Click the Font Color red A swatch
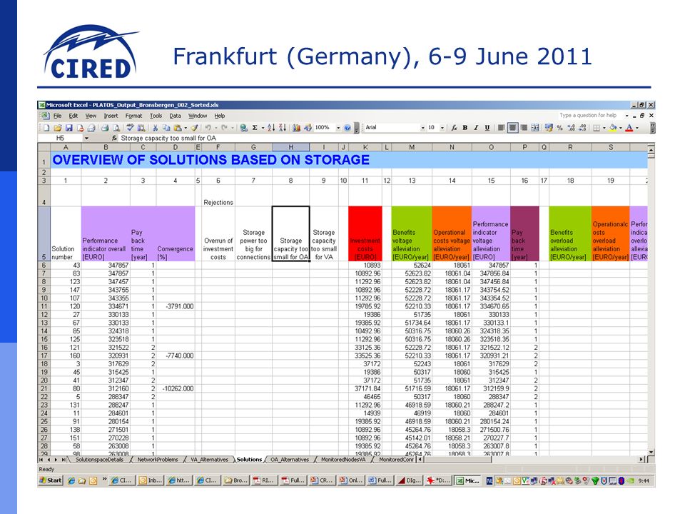This screenshot has height=514, width=685. coord(629,128)
